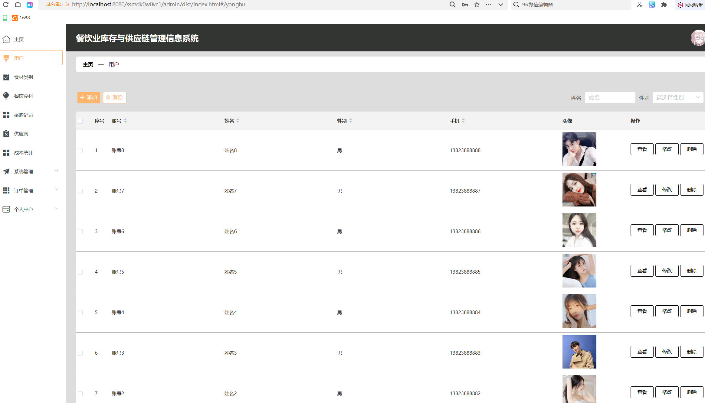Click 修改 for 账号7
705x403 pixels.
[x=667, y=190]
